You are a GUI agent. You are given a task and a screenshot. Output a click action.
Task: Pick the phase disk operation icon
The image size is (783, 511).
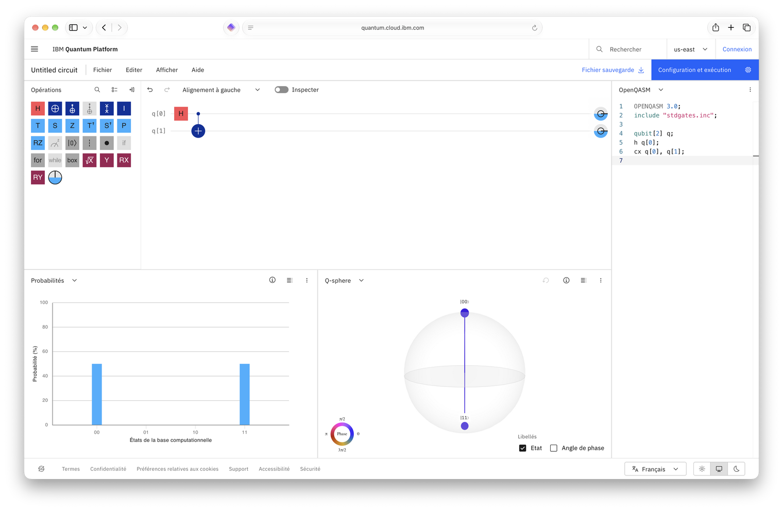point(55,177)
